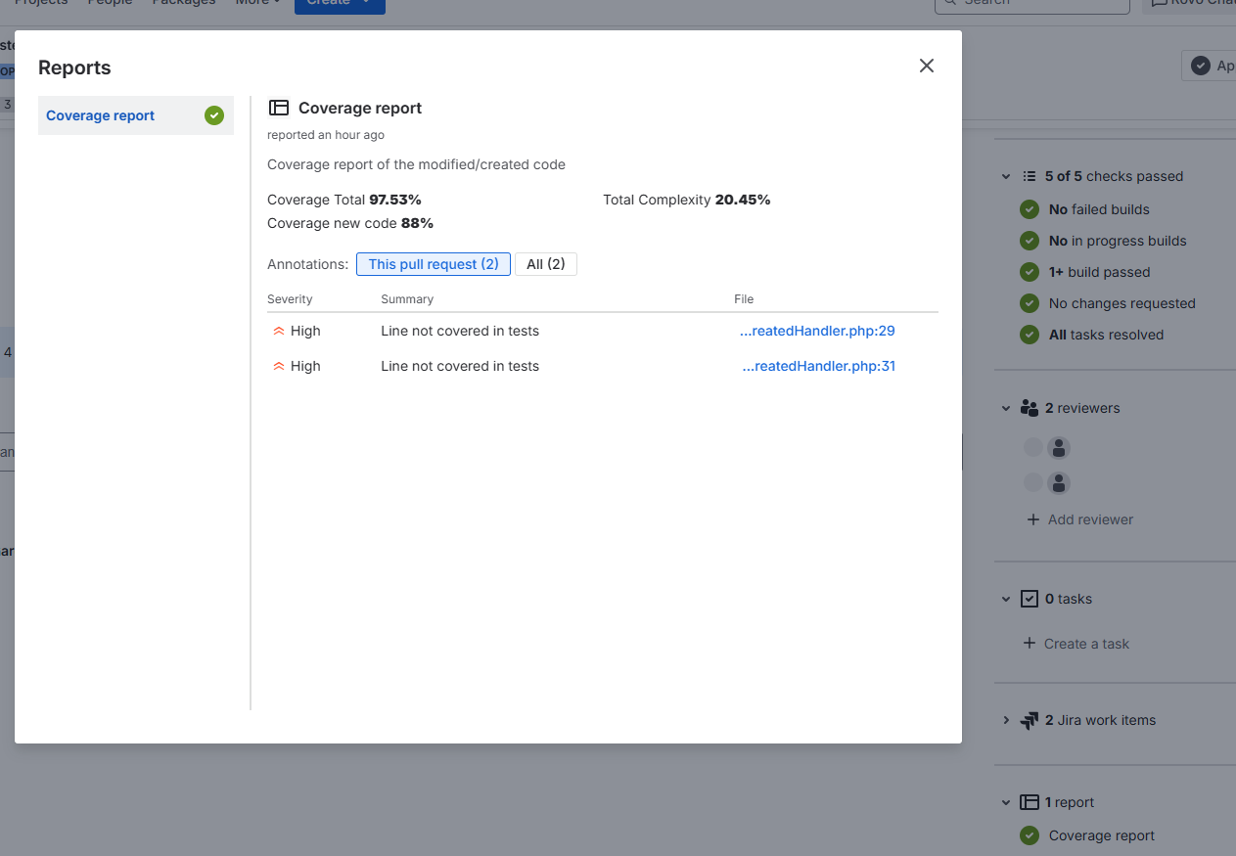Close the Reports dialog
The image size is (1236, 856).
tap(927, 66)
